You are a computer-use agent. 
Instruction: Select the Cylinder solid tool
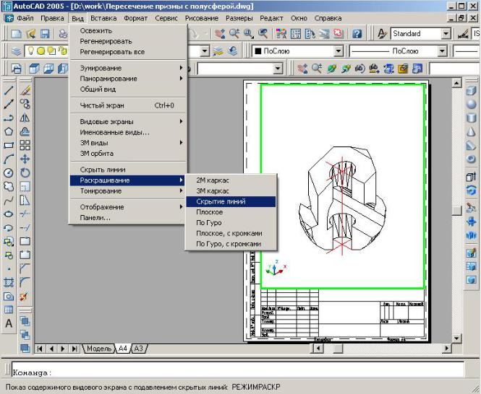(471, 118)
